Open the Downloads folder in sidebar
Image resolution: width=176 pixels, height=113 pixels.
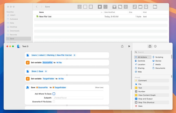point(15,31)
